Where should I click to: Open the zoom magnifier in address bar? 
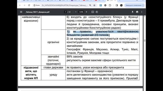coord(90,5)
